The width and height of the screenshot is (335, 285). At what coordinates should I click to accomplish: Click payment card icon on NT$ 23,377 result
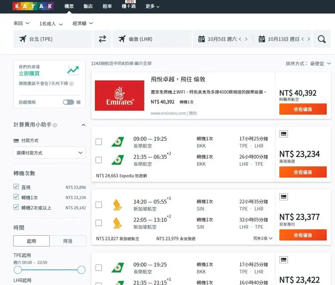(283, 197)
